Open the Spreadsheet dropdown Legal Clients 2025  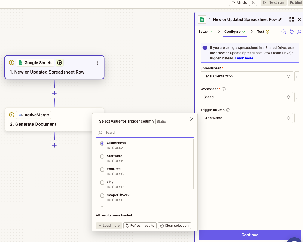(247, 76)
